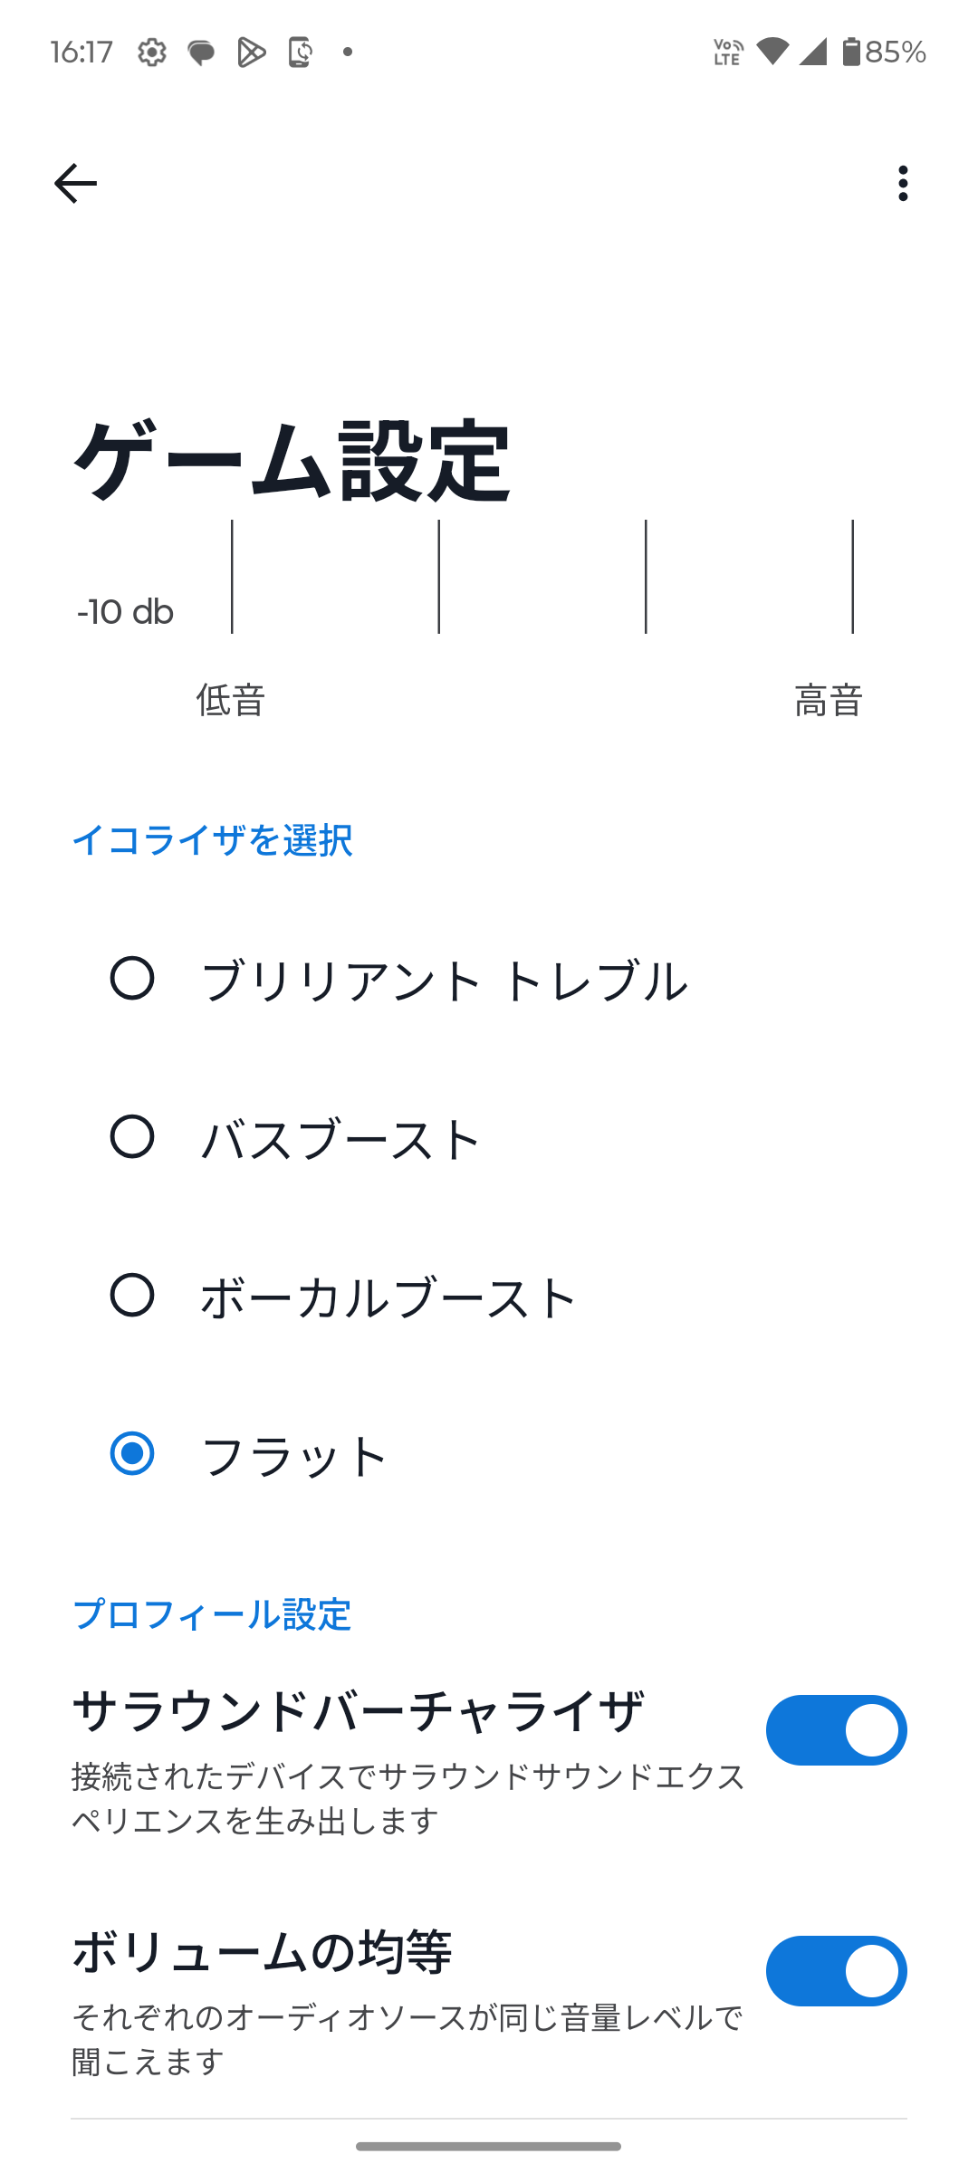Tap the last equalizer band near 高音
Viewport: 978px width, 2173px height.
(852, 577)
